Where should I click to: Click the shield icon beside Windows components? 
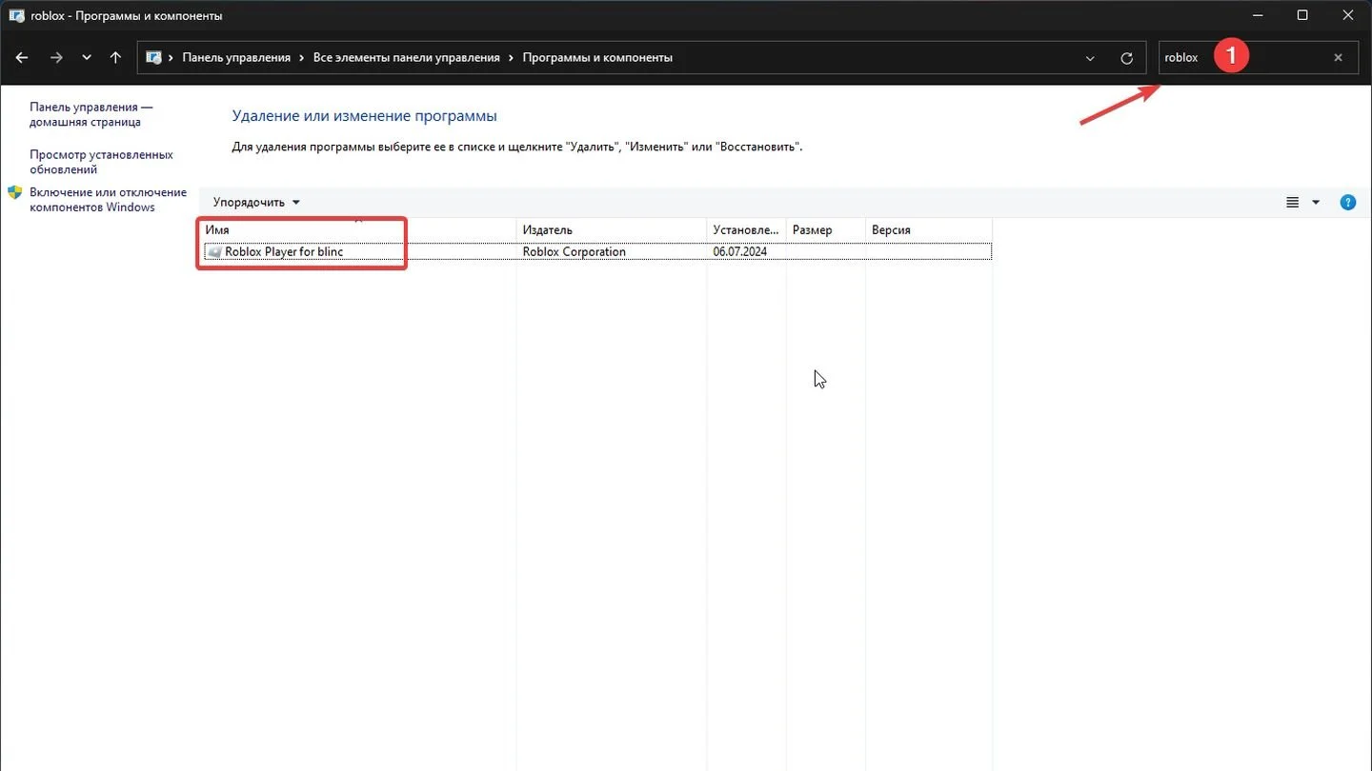point(15,192)
